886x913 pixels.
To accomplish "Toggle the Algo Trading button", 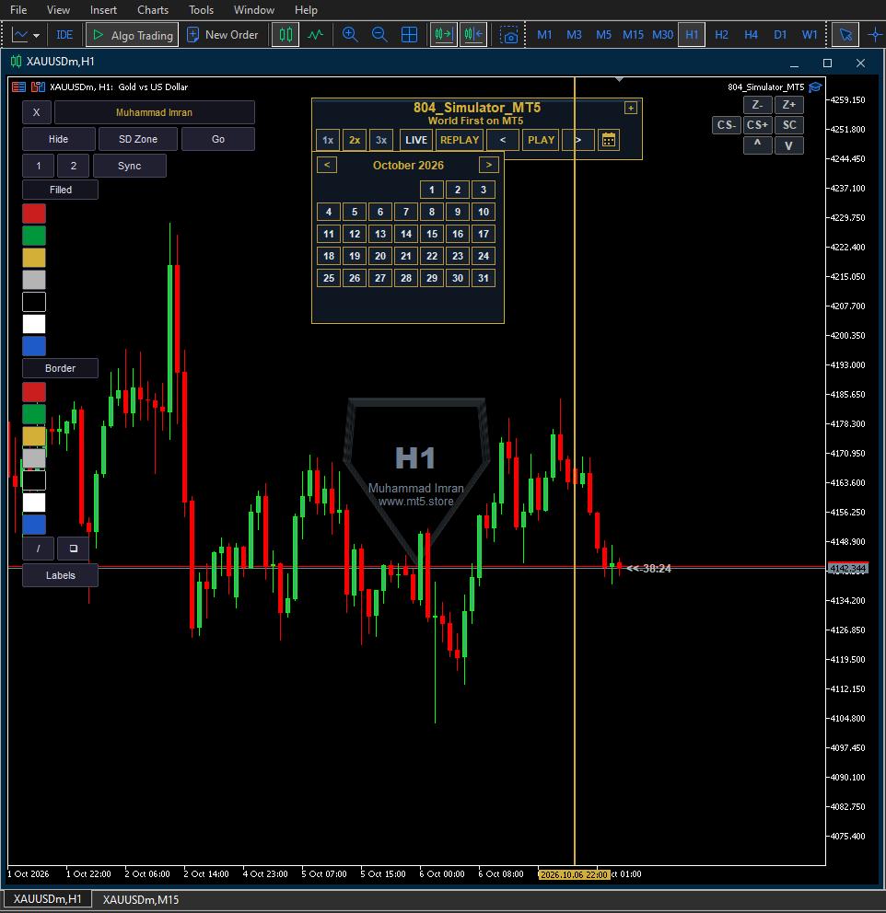I will (x=133, y=35).
